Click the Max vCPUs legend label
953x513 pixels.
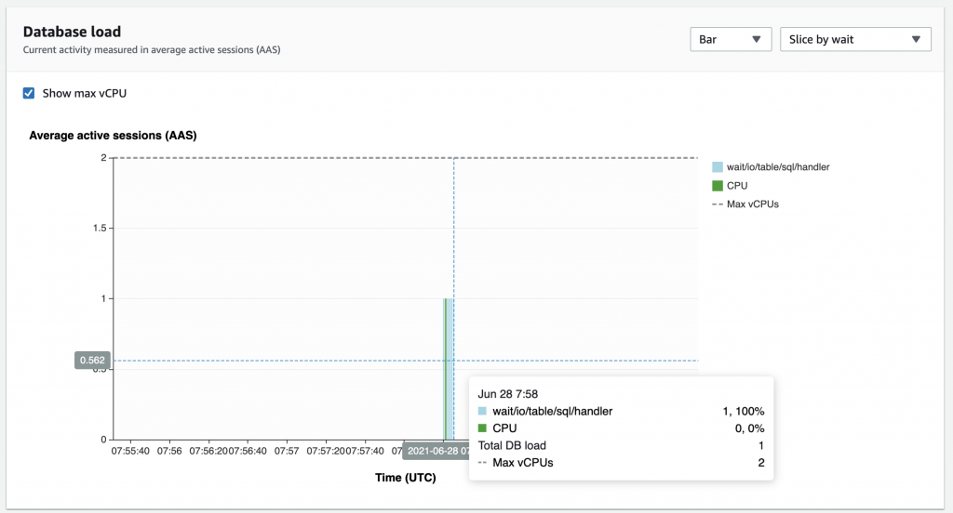point(752,204)
